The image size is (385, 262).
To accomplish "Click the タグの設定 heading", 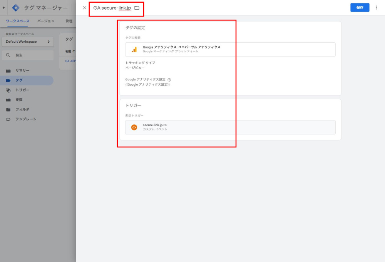I will [x=135, y=28].
